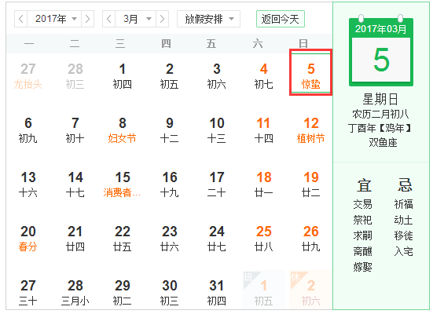Click the 返回今天 button
Viewport: 444px width, 314px height.
point(281,19)
